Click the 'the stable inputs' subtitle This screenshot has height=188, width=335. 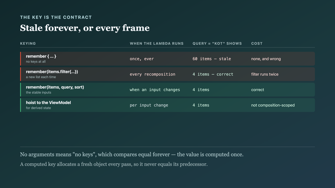pos(39,92)
